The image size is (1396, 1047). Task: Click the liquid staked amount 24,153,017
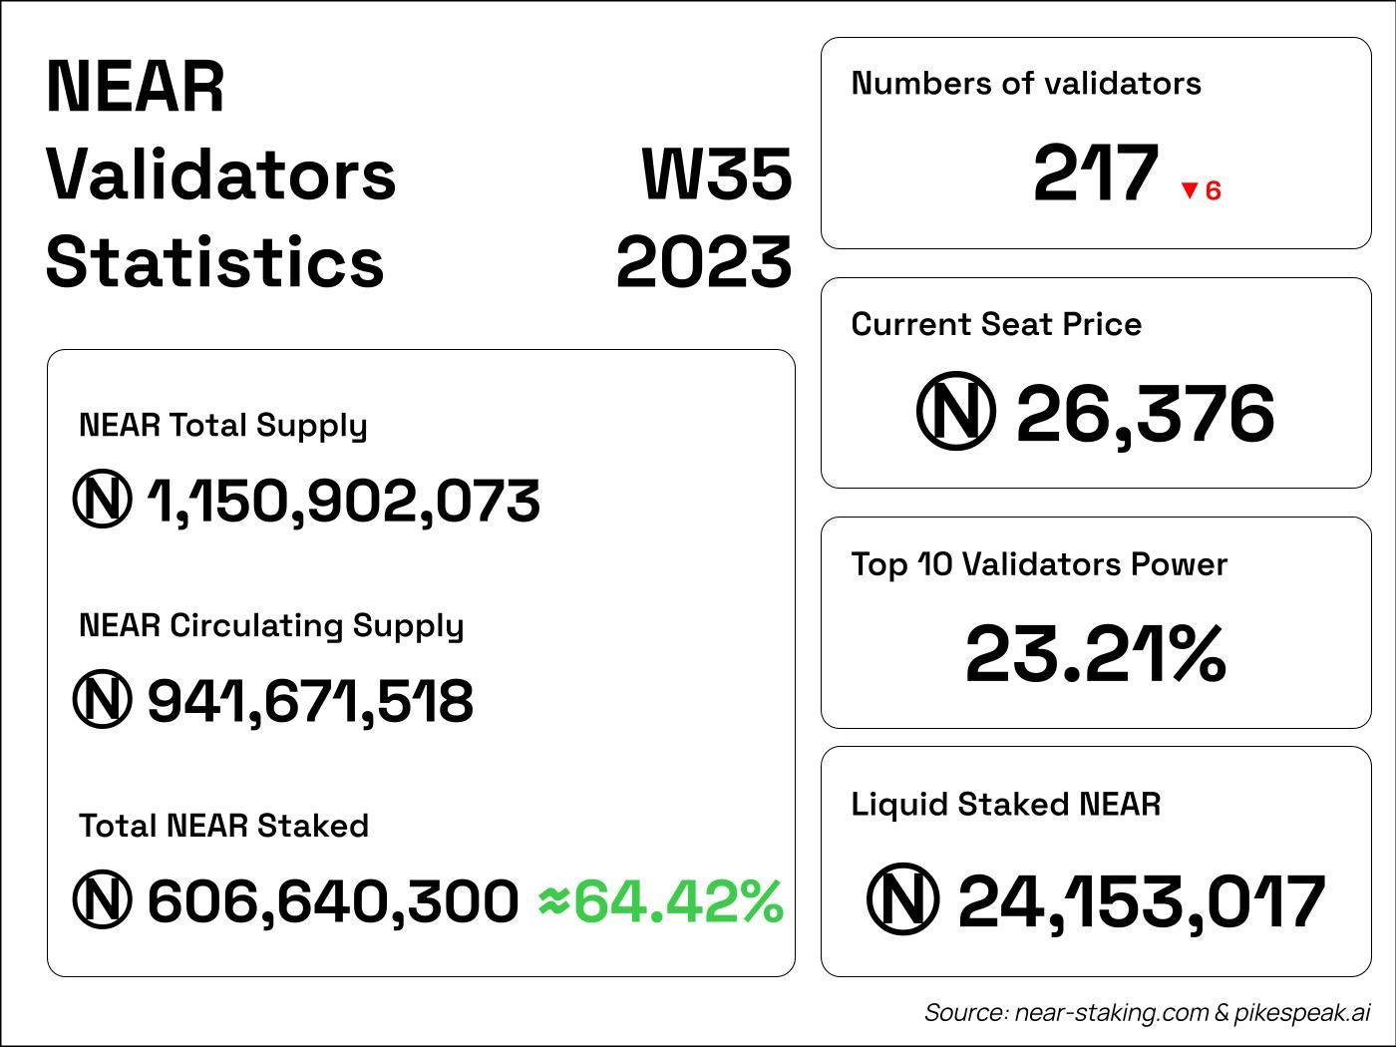click(1141, 901)
